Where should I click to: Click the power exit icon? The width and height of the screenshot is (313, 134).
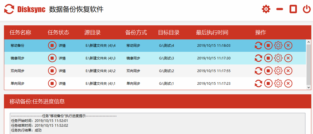307,9
